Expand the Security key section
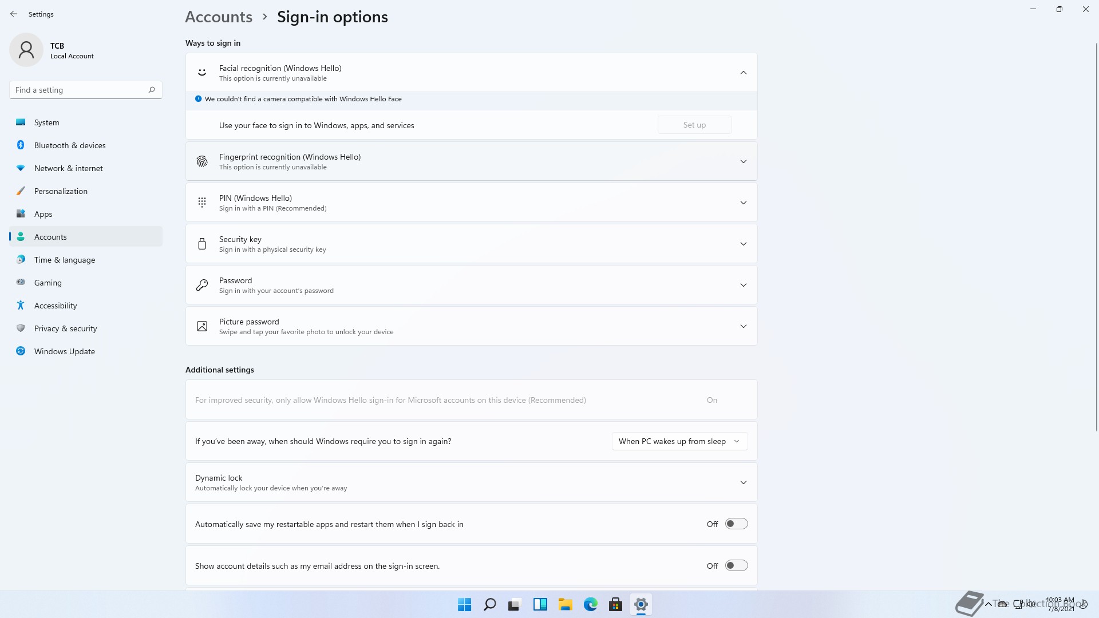Viewport: 1099px width, 618px height. click(744, 244)
